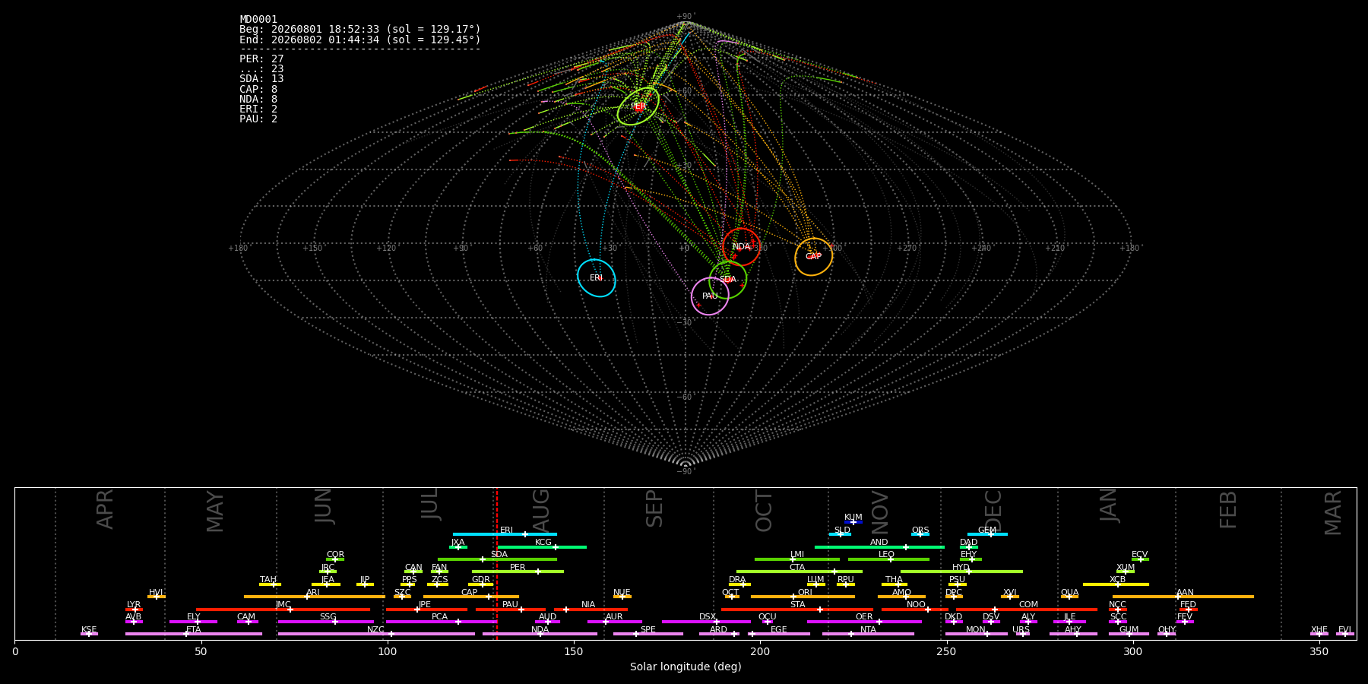Click the AND shower bar in timeline
Screen dimensions: 1368x684
(x=879, y=547)
